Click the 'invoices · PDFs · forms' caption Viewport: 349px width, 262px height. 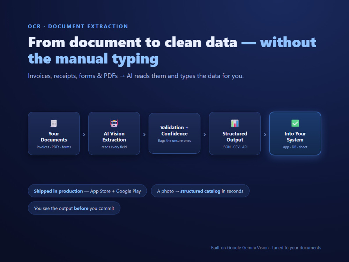(54, 147)
